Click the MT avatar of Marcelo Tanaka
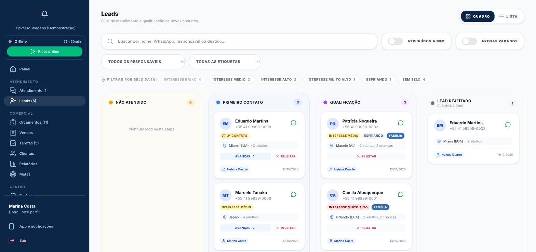The width and height of the screenshot is (536, 252). [x=226, y=195]
